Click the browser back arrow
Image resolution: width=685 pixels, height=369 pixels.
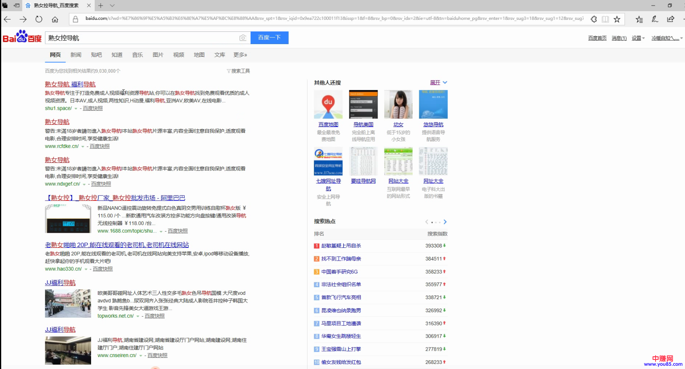coord(7,19)
